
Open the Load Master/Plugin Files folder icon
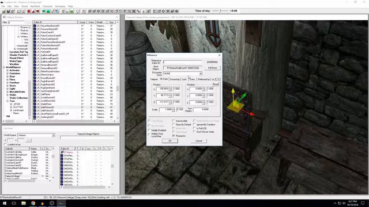[4, 11]
